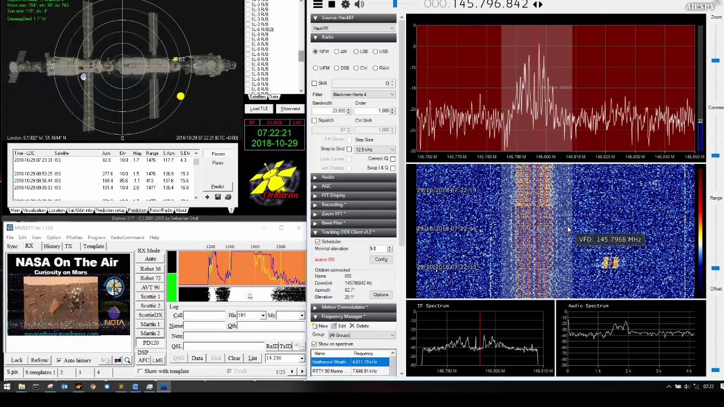Select LSB demodulation mode
724x407 pixels.
(x=360, y=51)
